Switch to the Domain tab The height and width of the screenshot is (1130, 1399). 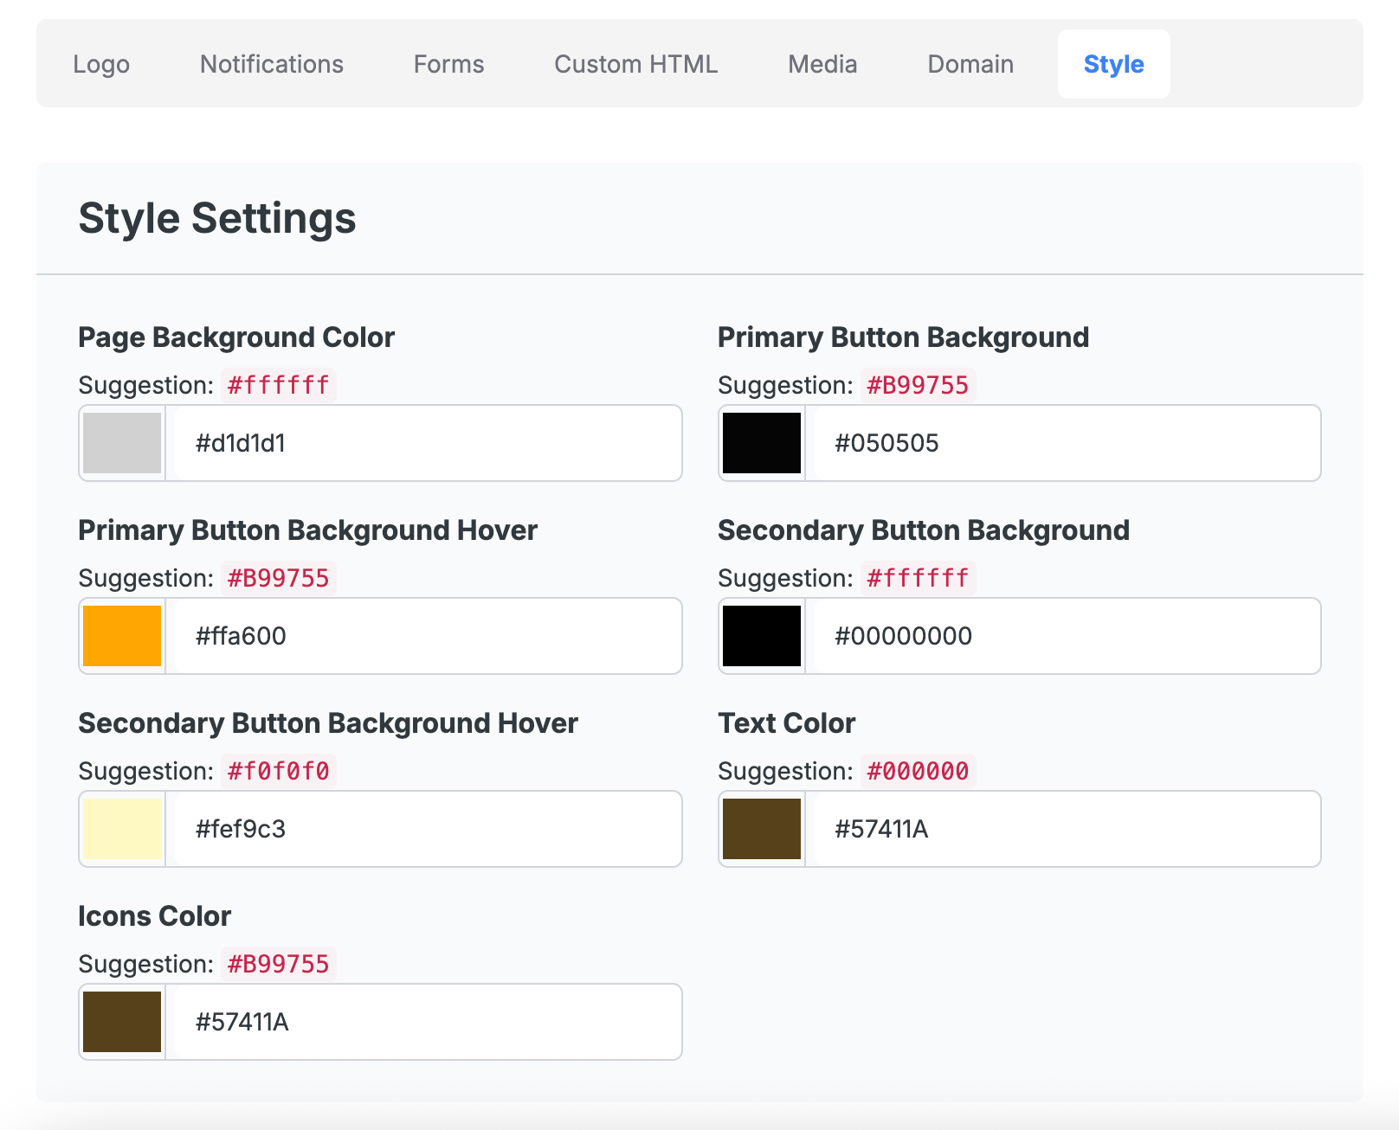970,64
